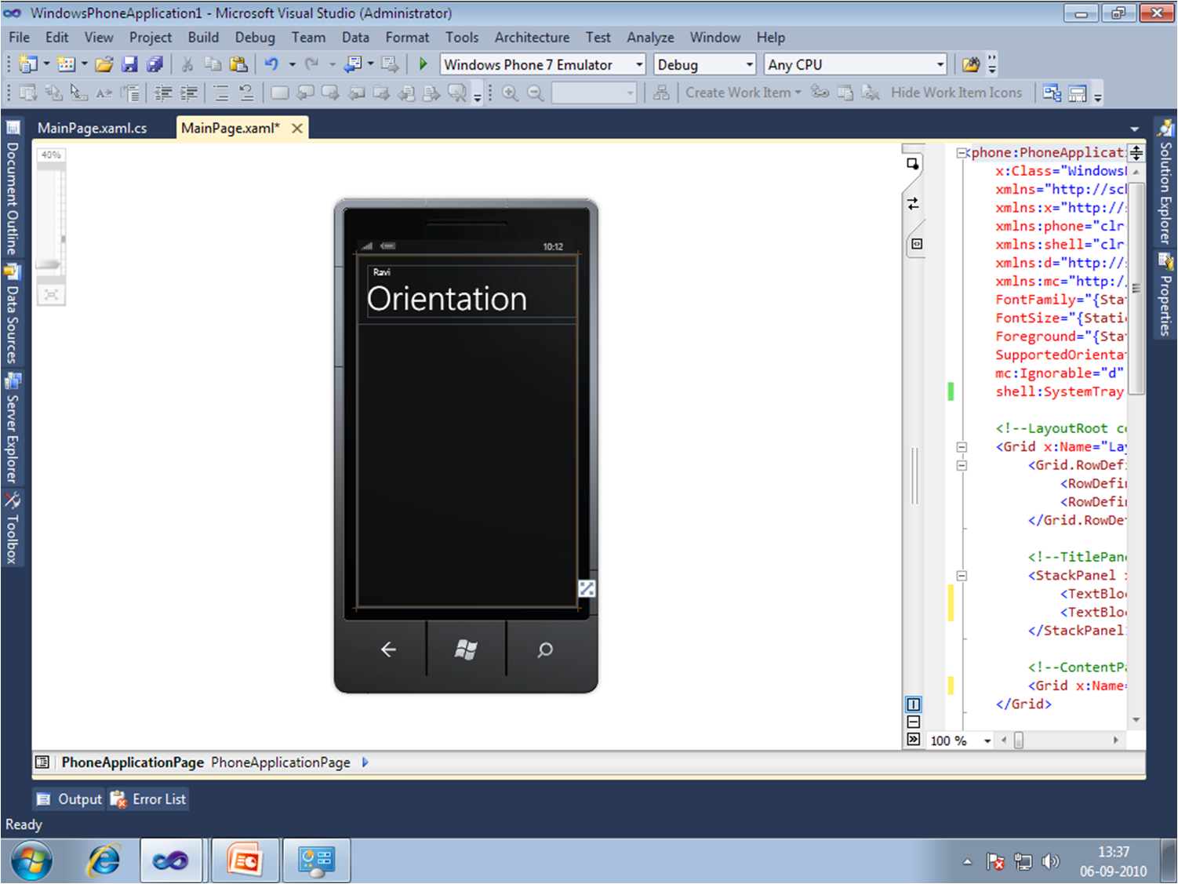This screenshot has height=884, width=1178.
Task: Collapse the Grid.RowDefinitions node
Action: [962, 465]
